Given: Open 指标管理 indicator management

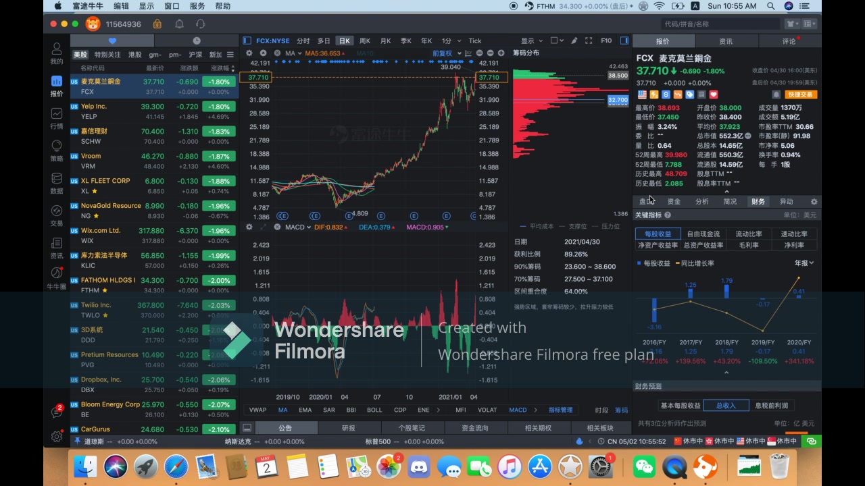Looking at the screenshot, I should (x=561, y=410).
